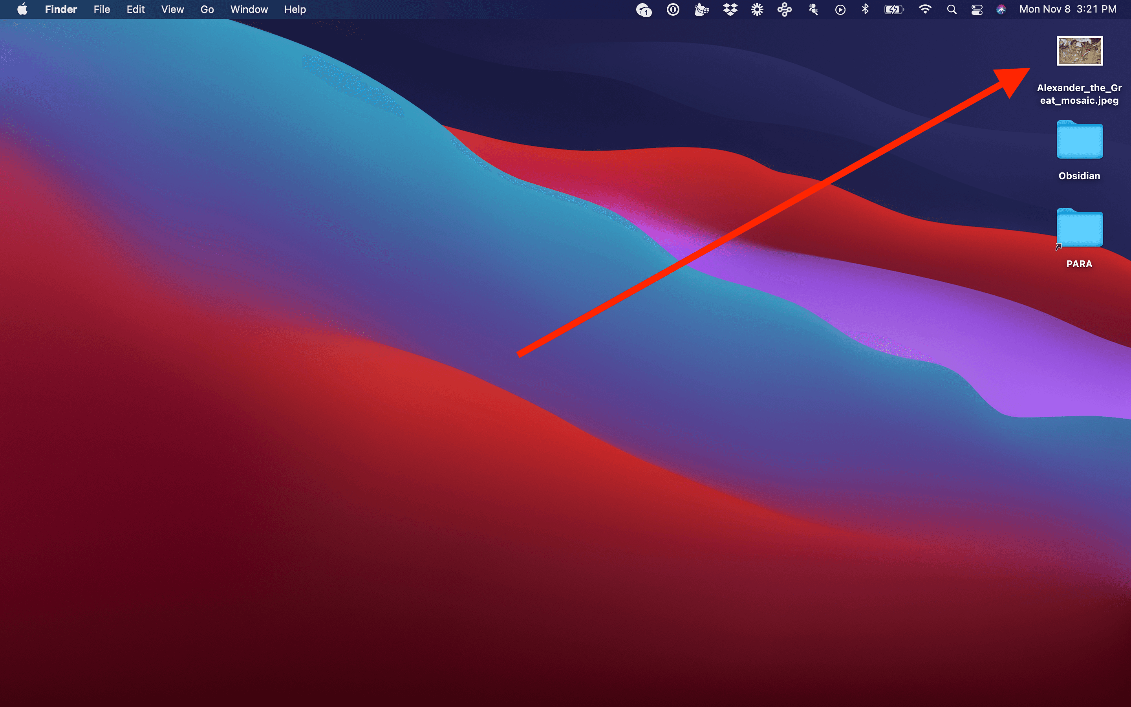Viewport: 1131px width, 707px height.
Task: Click the date and time clock
Action: pyautogui.click(x=1067, y=9)
